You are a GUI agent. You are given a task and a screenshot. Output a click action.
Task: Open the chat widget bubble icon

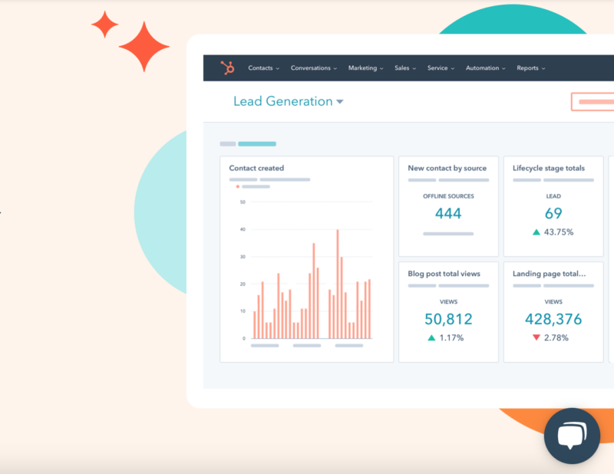tap(571, 436)
